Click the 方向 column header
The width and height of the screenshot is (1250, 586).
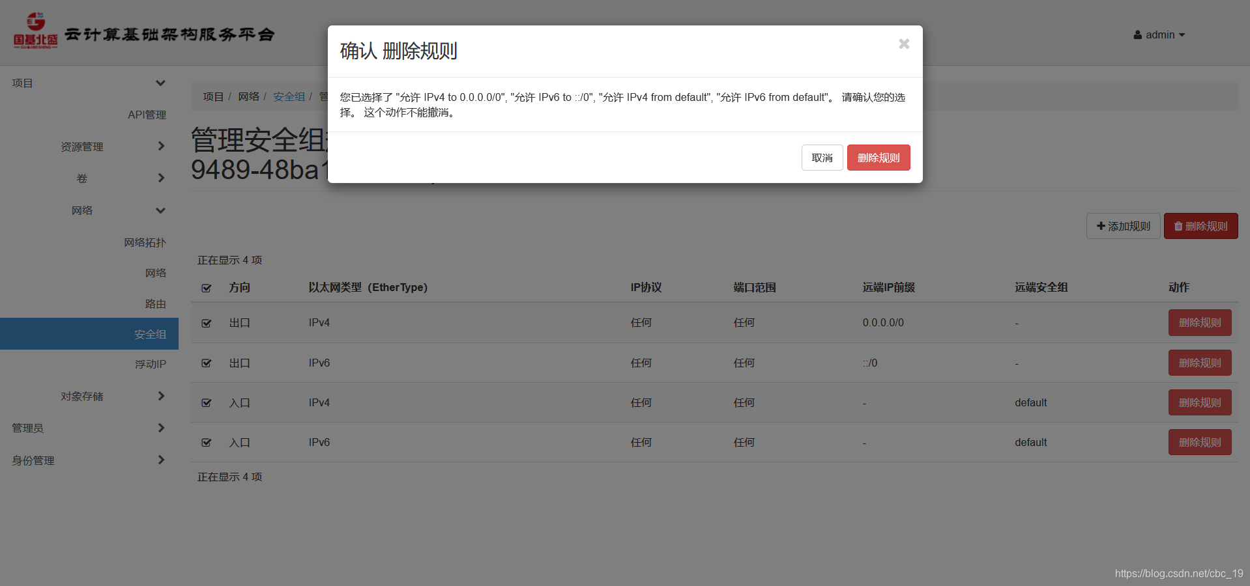[x=239, y=287]
